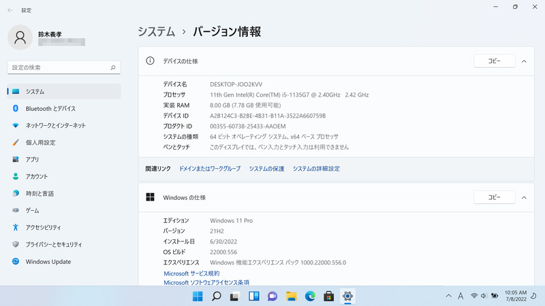Collapse the Windows の仕様 section

point(524,198)
